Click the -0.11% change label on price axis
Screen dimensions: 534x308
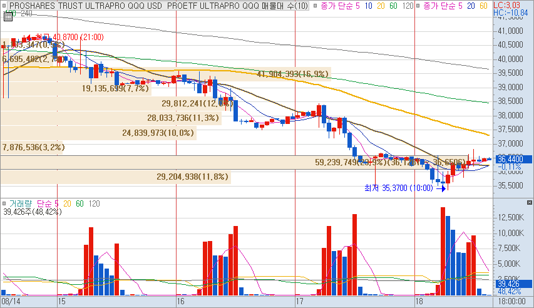click(510, 167)
